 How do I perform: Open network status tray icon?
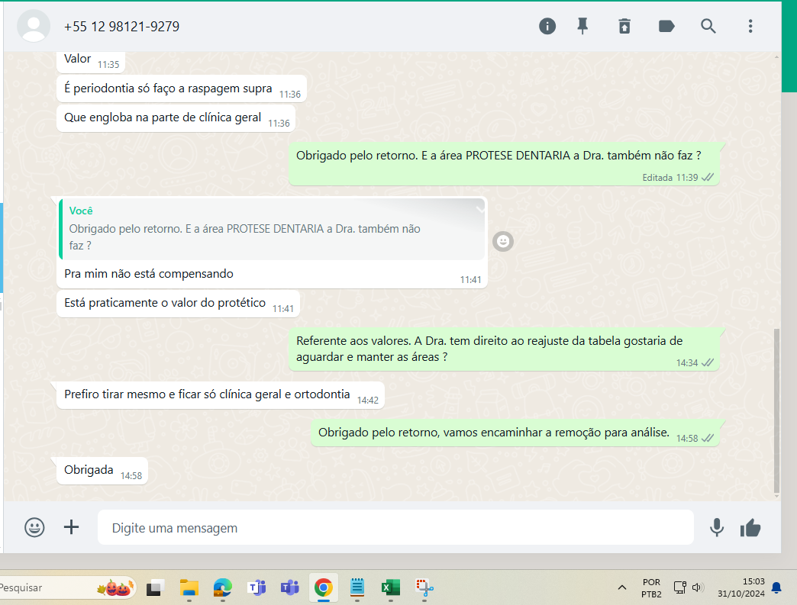(x=680, y=587)
